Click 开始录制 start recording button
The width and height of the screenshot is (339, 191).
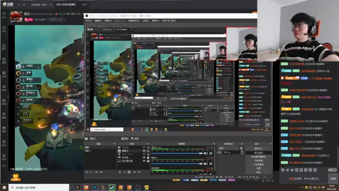tap(258, 161)
